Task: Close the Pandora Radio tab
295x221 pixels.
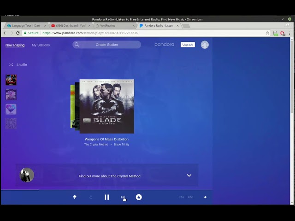Action: [177, 26]
